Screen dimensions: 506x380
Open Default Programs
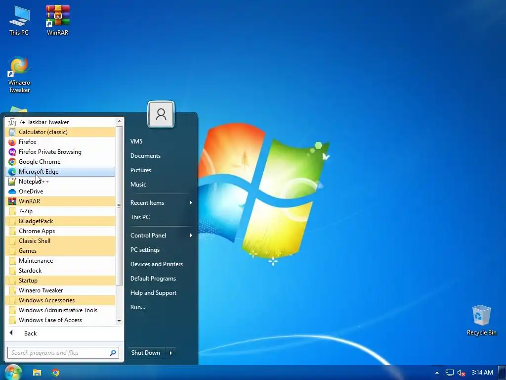[x=161, y=279]
